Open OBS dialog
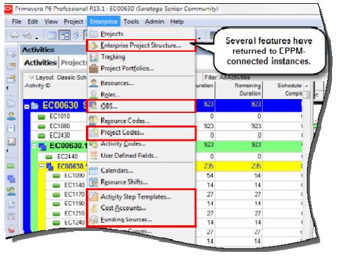 click(141, 106)
